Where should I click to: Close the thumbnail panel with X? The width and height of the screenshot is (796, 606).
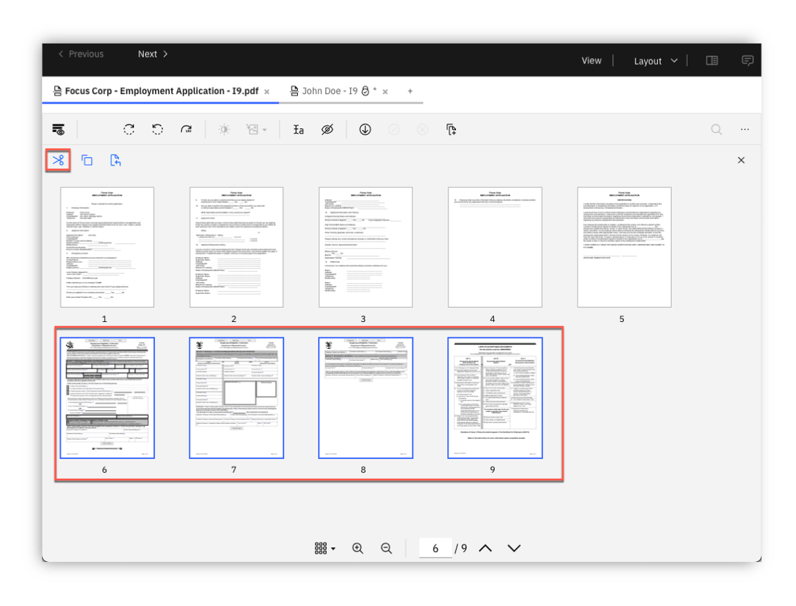coord(741,160)
